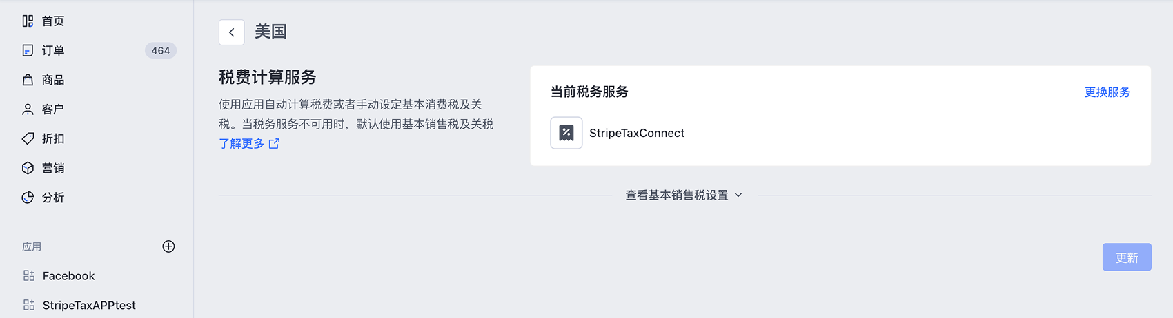This screenshot has width=1173, height=318.
Task: Click the 464 orders count badge
Action: pyautogui.click(x=161, y=50)
